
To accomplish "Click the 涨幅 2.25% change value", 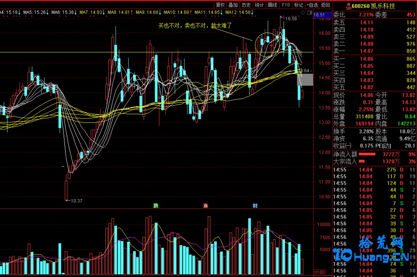I will tap(366, 109).
